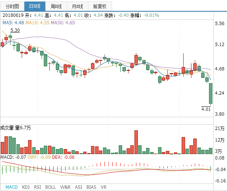Click the 5.30 high price label
This screenshot has width=227, height=191.
15,30
